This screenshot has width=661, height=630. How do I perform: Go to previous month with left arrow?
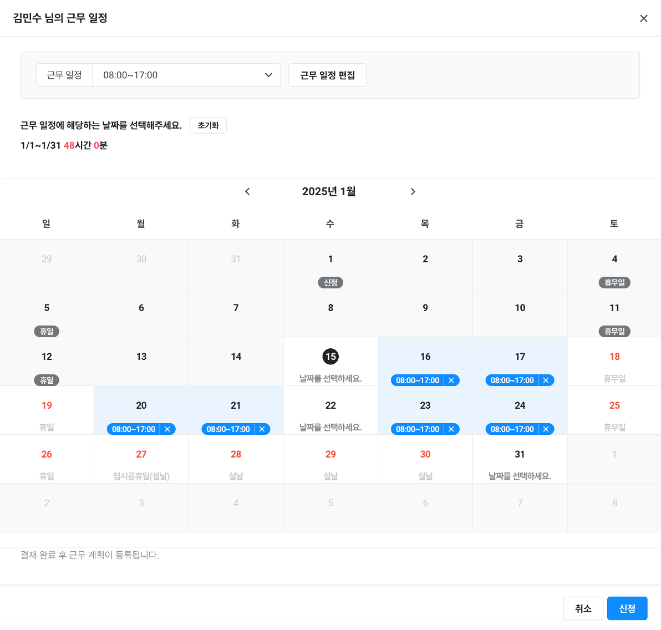247,191
